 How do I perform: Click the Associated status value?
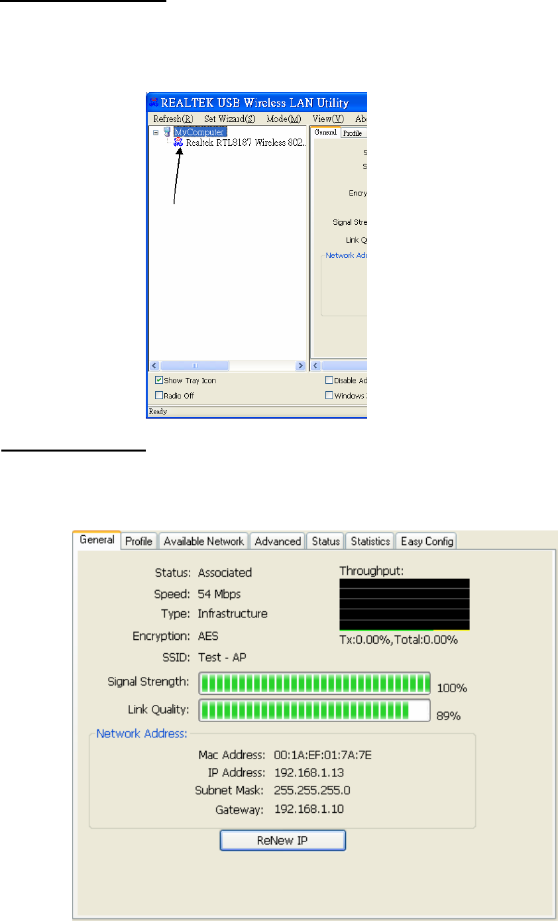225,572
